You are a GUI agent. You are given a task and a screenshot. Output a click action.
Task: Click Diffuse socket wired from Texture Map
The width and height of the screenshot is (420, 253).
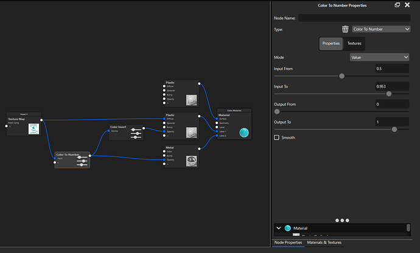click(x=164, y=119)
